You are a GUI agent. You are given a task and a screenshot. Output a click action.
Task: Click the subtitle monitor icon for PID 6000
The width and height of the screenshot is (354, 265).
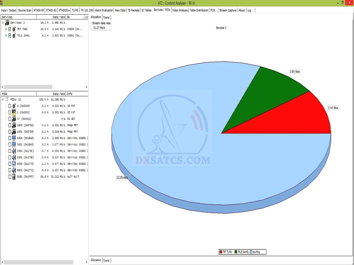coord(14,164)
